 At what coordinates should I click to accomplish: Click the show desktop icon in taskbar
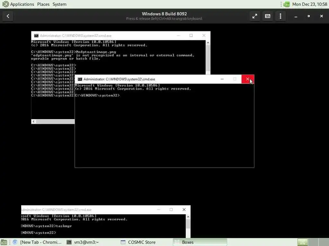click(x=4, y=242)
